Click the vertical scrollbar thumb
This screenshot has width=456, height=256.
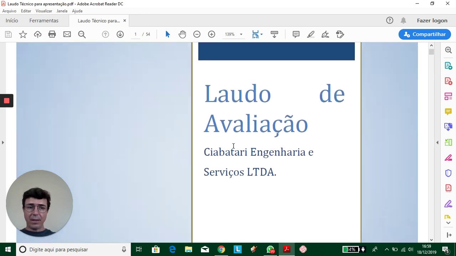click(x=431, y=52)
